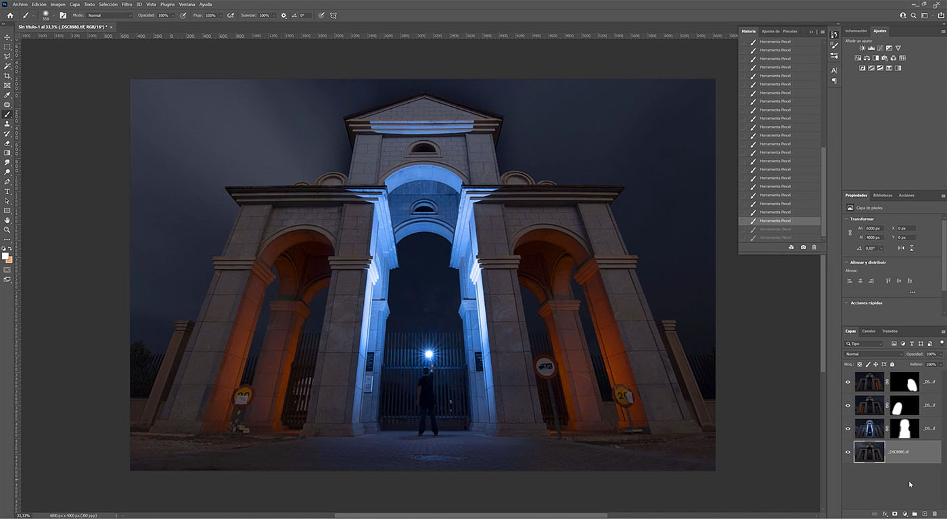The height and width of the screenshot is (519, 947).
Task: Toggle lock transparent pixels
Action: (860, 365)
